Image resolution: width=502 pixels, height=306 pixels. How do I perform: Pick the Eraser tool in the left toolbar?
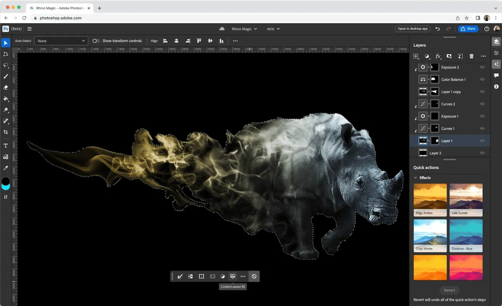point(6,88)
